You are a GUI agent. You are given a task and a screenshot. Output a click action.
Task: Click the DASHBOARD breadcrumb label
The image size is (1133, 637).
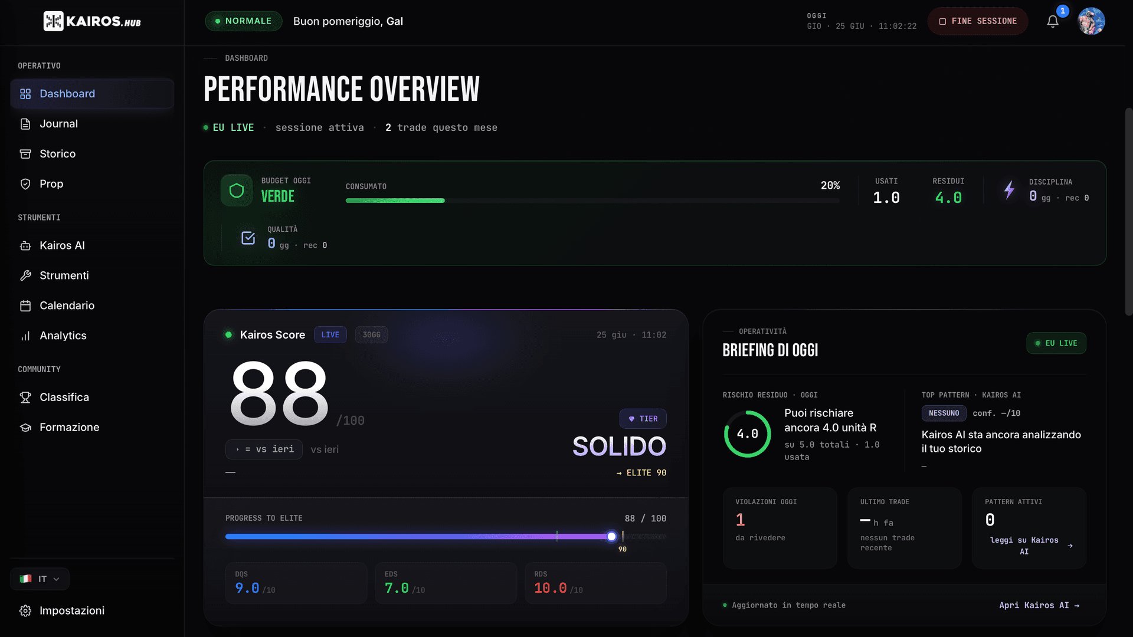246,58
